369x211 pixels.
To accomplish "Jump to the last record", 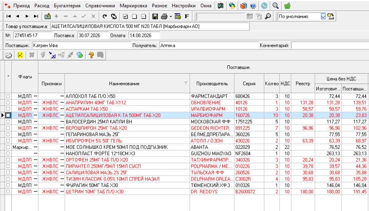I will pyautogui.click(x=36, y=16).
